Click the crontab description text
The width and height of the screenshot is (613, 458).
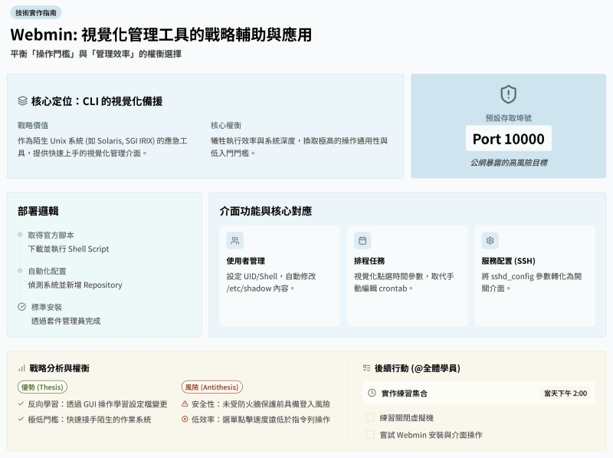click(404, 282)
